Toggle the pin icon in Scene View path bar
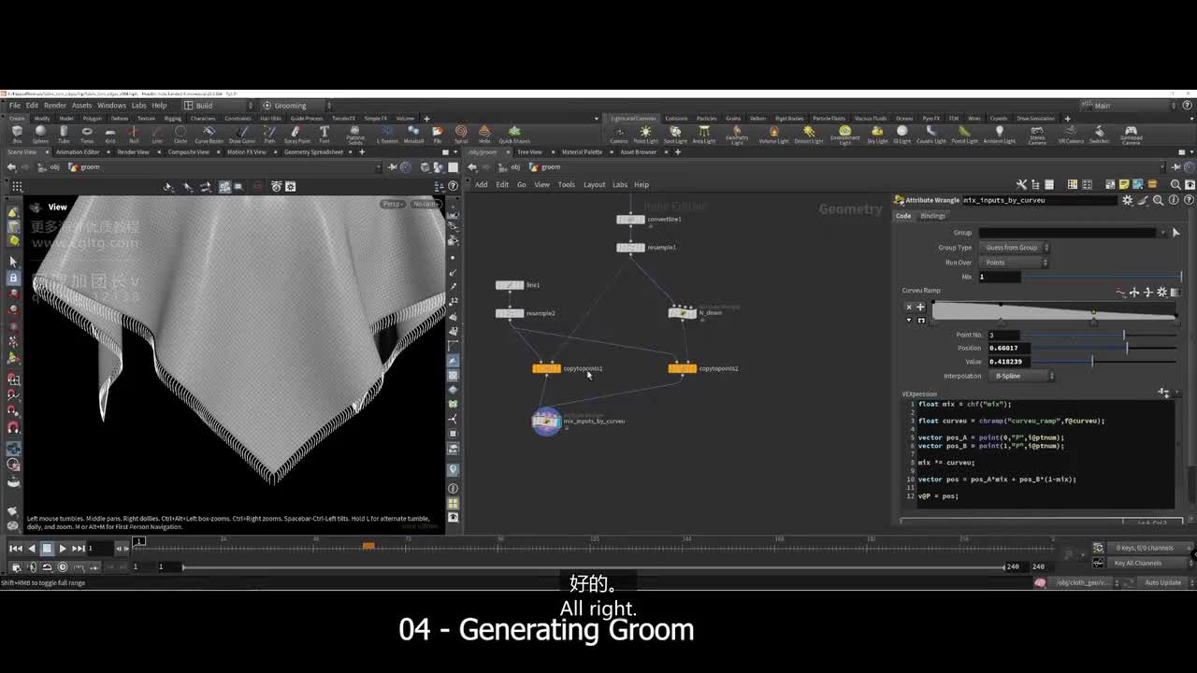The image size is (1197, 673). [393, 167]
